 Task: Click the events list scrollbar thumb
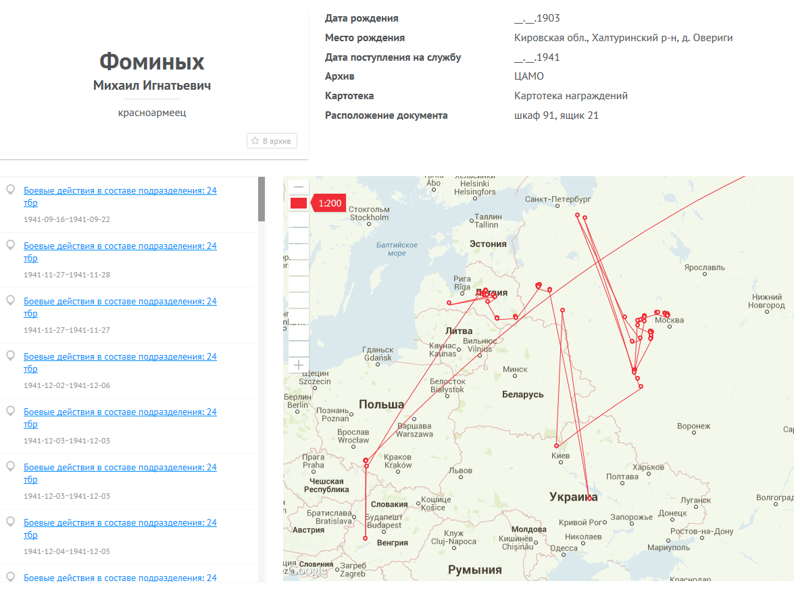pyautogui.click(x=262, y=199)
